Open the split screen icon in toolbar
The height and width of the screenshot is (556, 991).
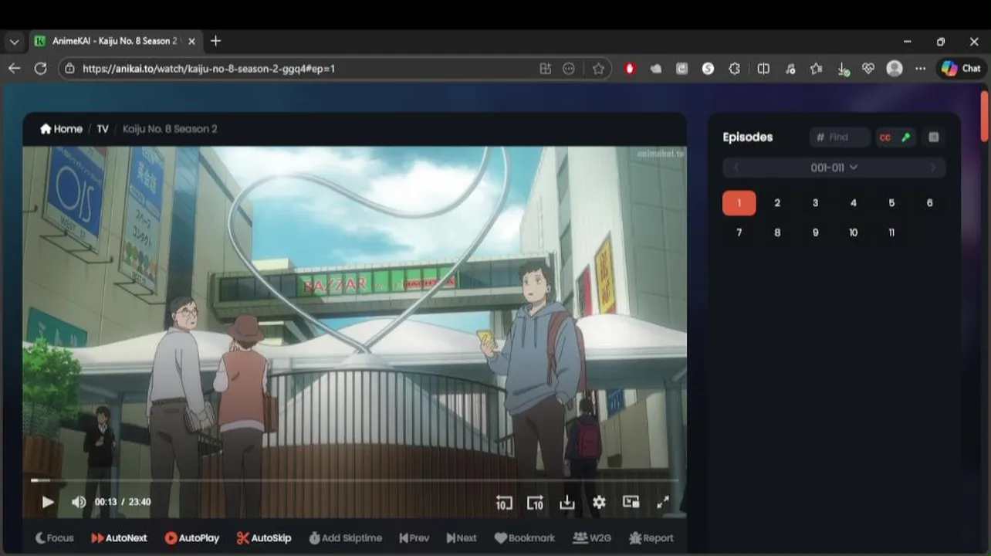point(763,69)
